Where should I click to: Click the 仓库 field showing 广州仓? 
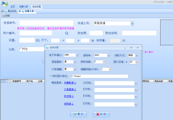pyautogui.click(x=32, y=49)
